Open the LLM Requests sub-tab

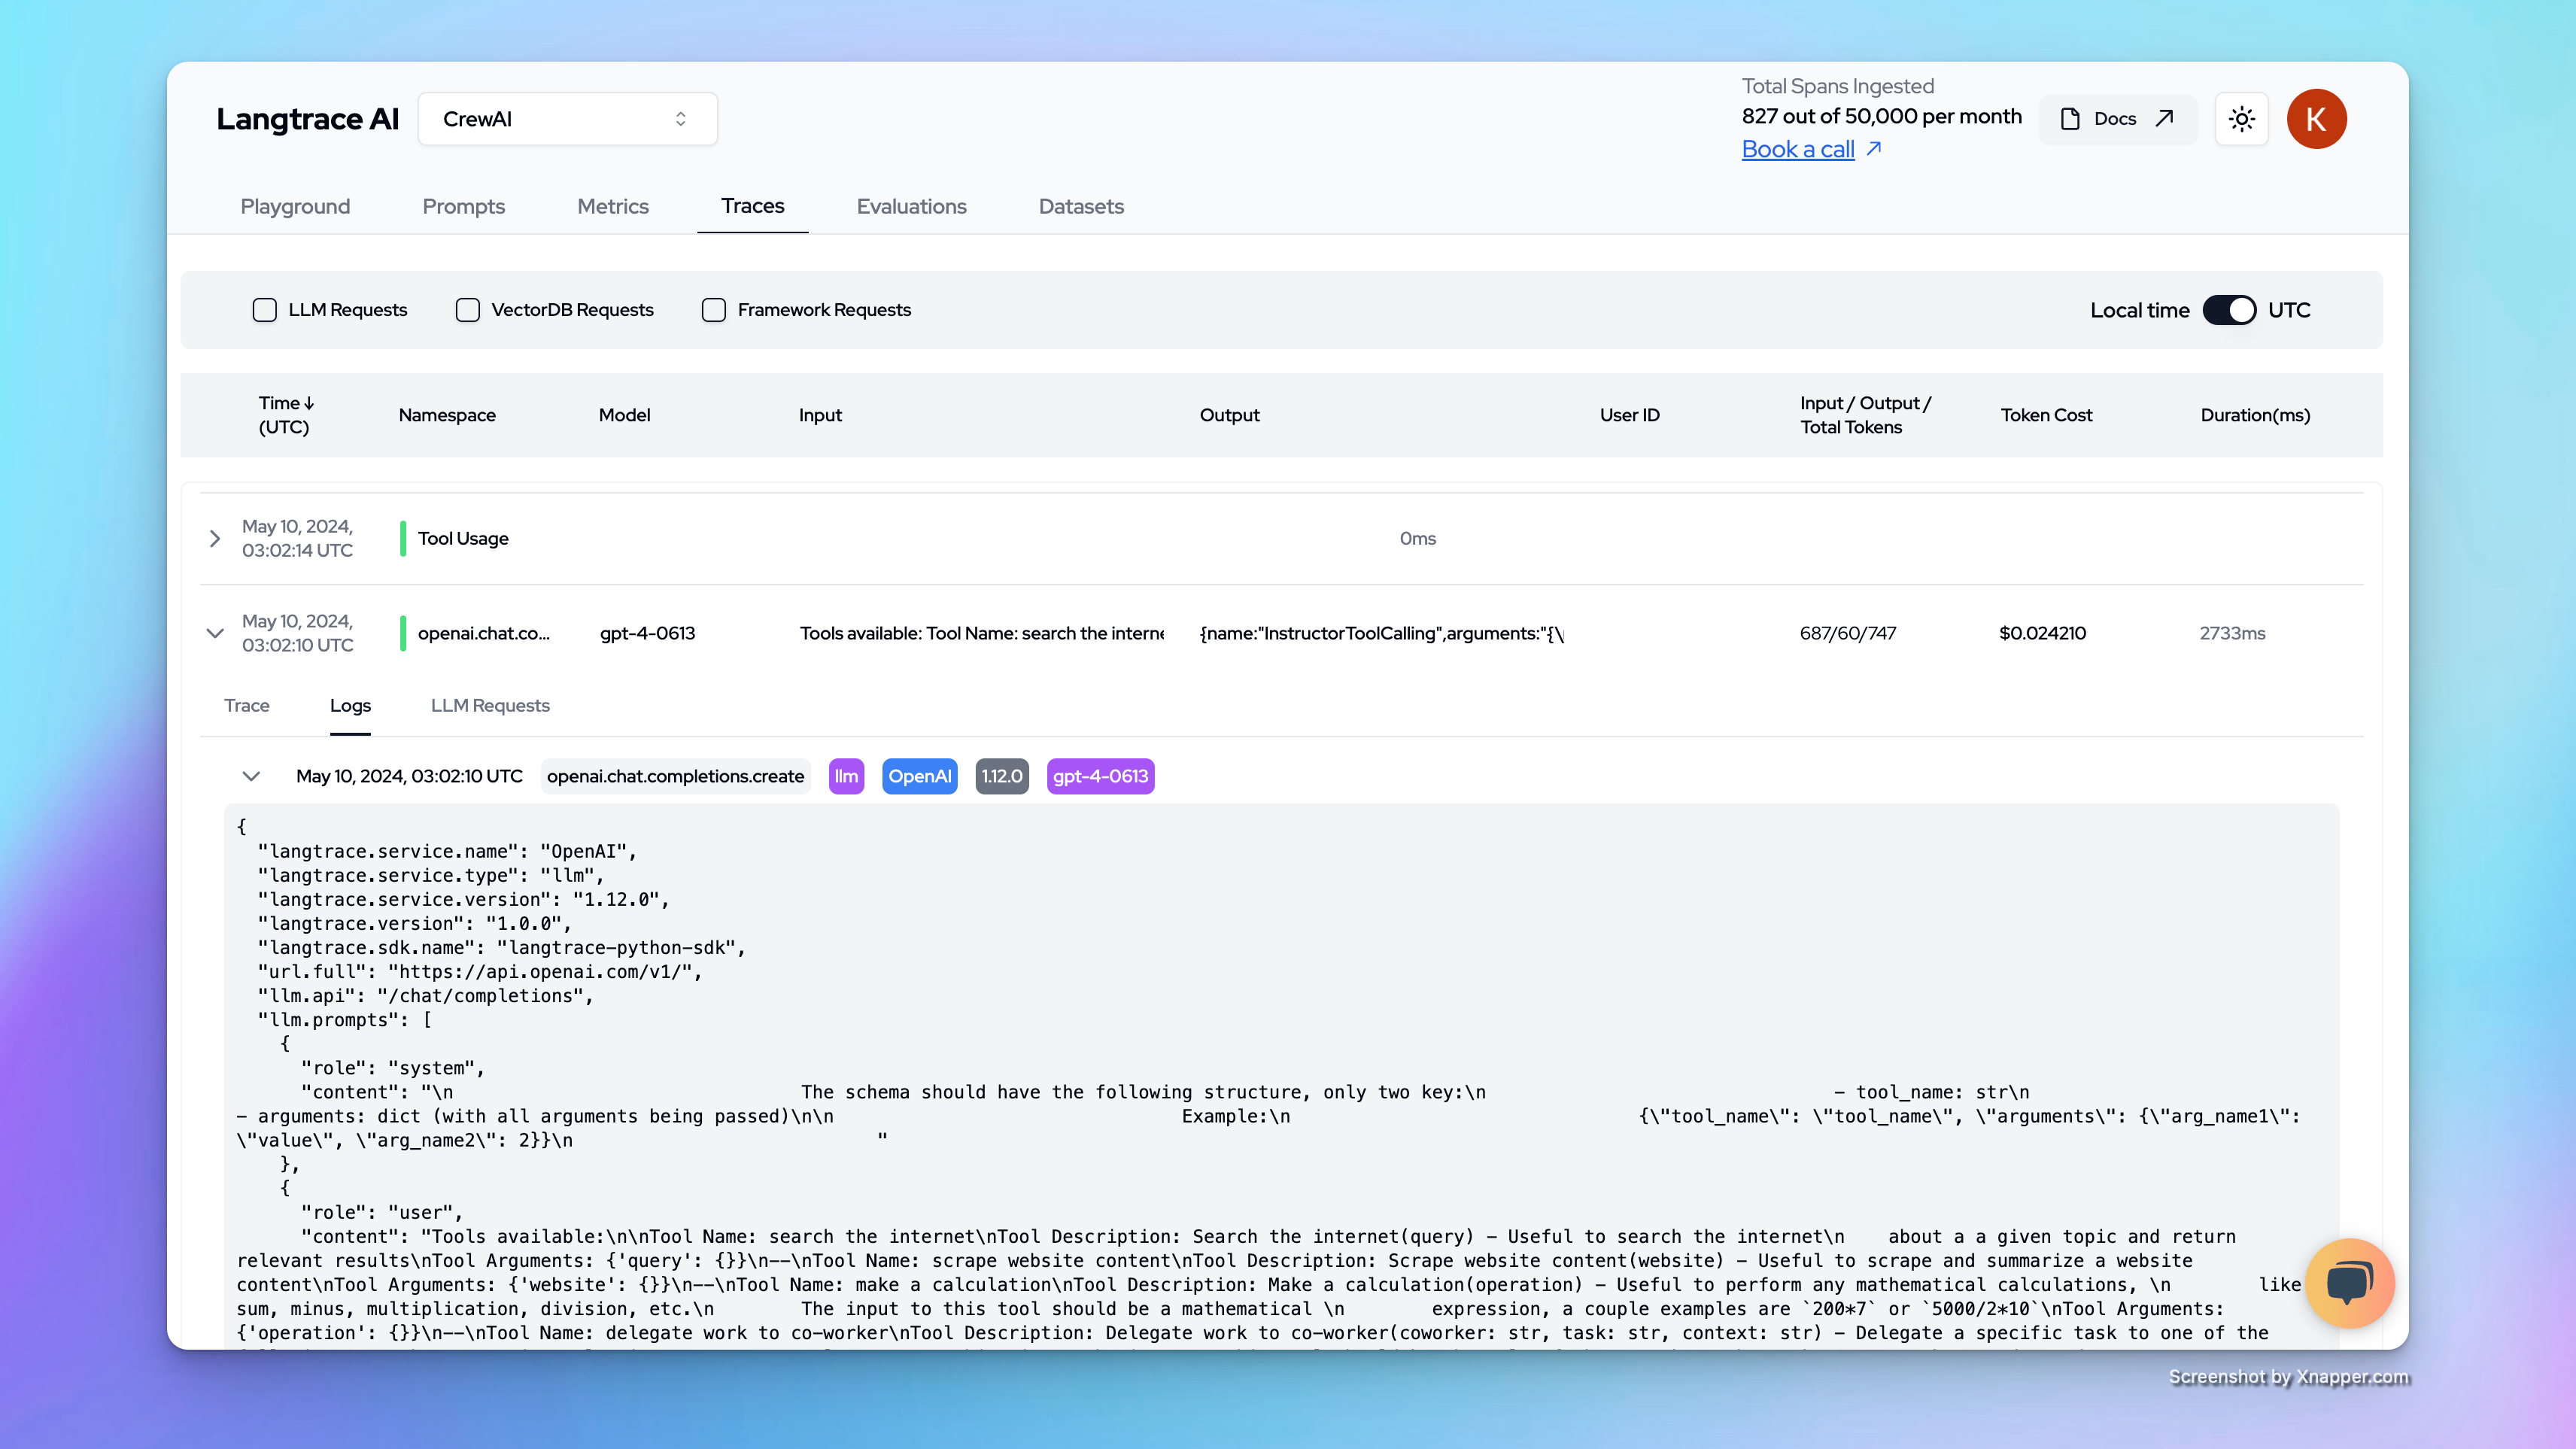point(490,705)
